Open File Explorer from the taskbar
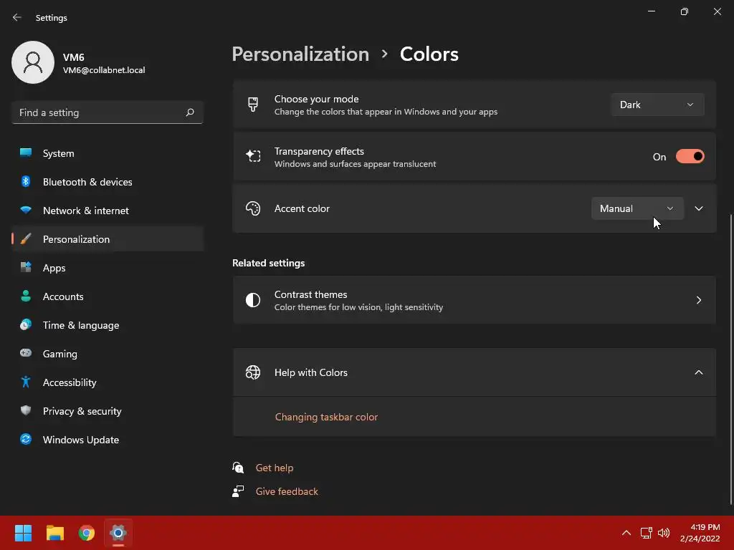This screenshot has width=734, height=550. point(55,533)
